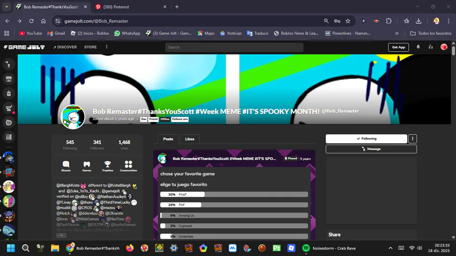Open the quests icon with red dot

9,108
